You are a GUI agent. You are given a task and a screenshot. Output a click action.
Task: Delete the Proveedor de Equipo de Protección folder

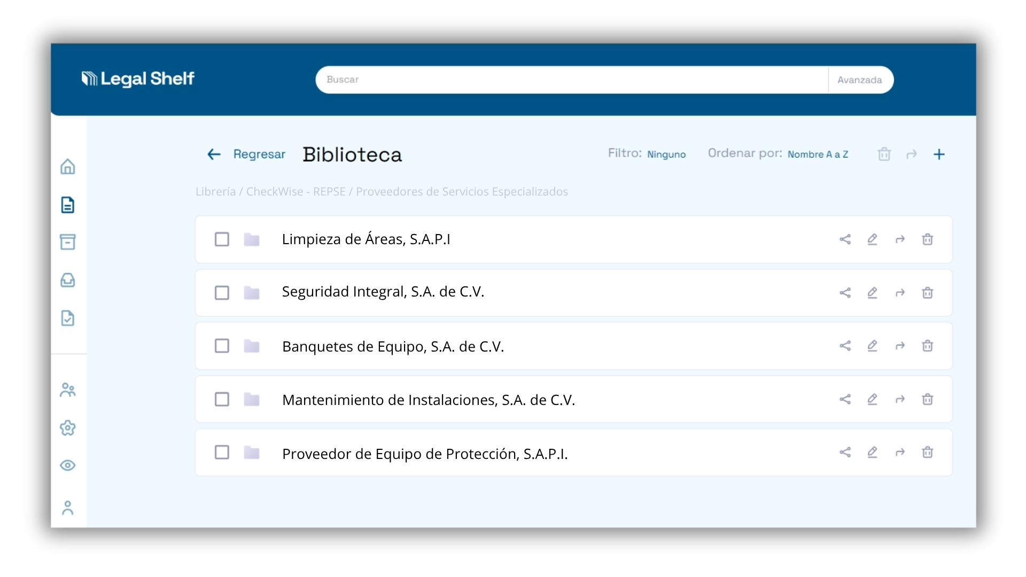(x=928, y=453)
